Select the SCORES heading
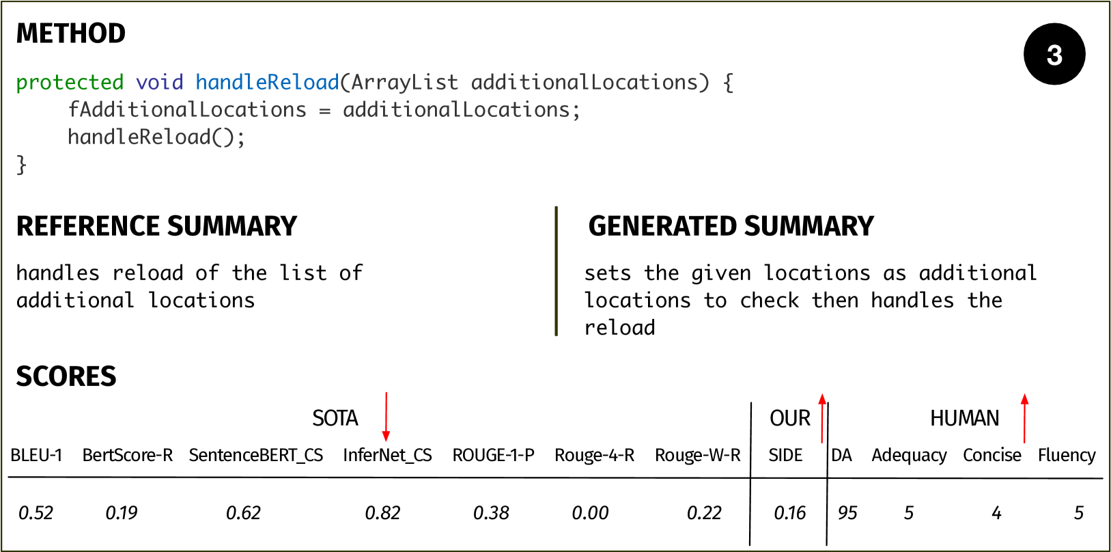Screen dimensions: 1111x552 click(x=66, y=376)
